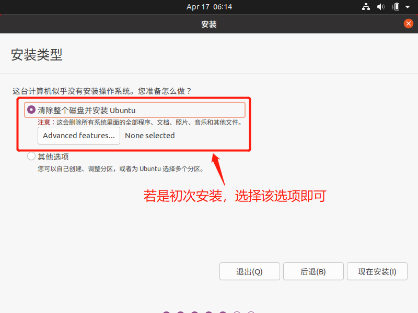This screenshot has height=313, width=418.
Task: Click the 安装类型 page heading
Action: coord(37,55)
